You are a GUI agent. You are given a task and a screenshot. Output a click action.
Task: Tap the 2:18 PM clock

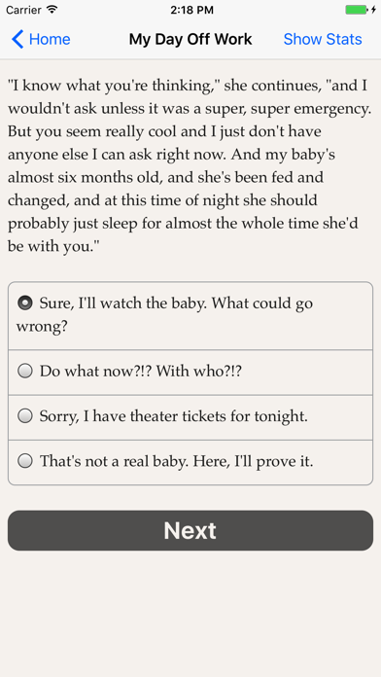[191, 10]
